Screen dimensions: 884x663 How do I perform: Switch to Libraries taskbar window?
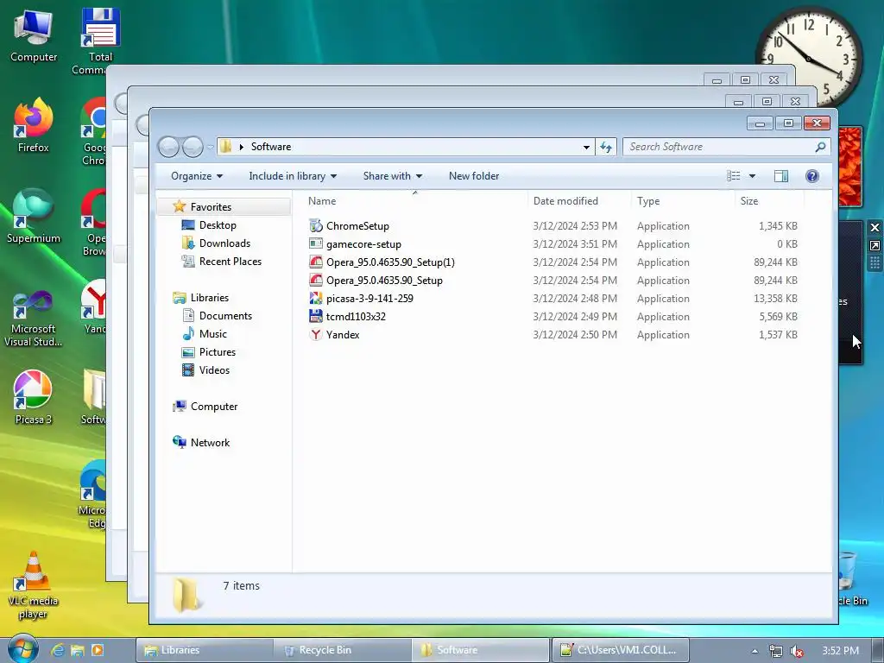(x=204, y=650)
